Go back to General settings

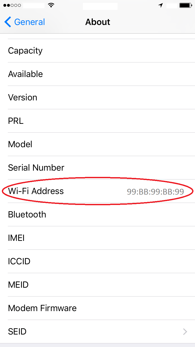point(29,22)
